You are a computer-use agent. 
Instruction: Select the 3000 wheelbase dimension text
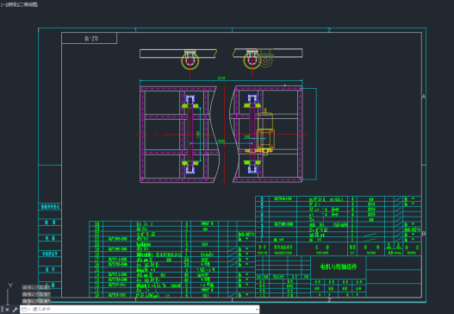point(221,141)
